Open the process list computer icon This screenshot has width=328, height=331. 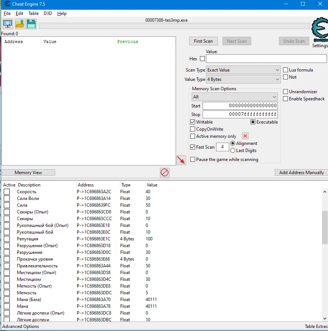click(x=8, y=24)
